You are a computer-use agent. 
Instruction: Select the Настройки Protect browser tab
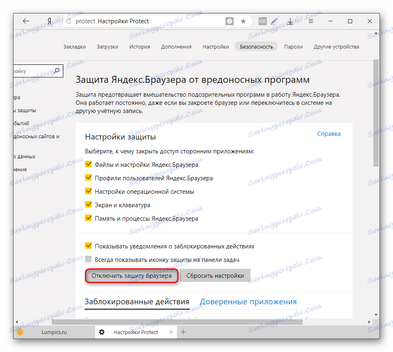136,332
